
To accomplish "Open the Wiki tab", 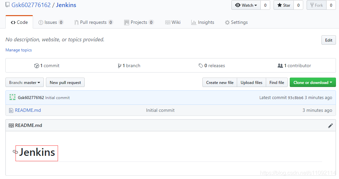I will point(173,22).
